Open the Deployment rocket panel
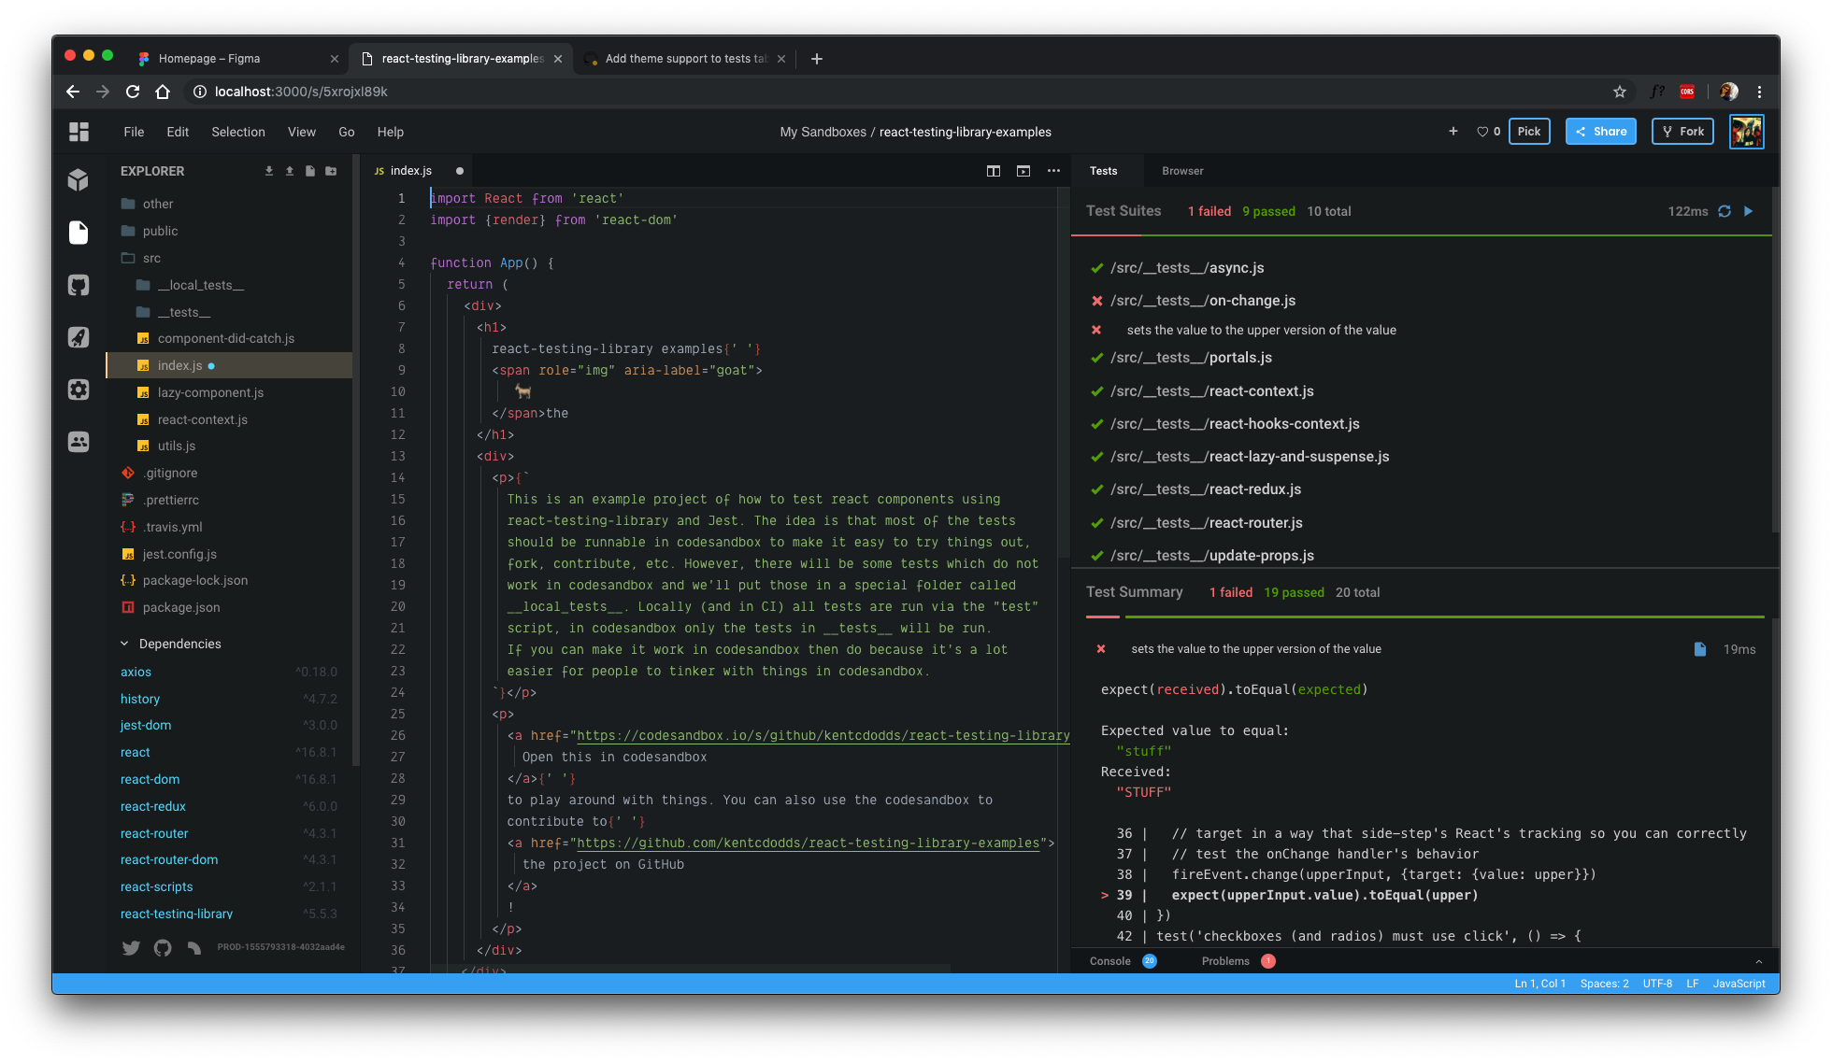The height and width of the screenshot is (1063, 1832). [x=79, y=337]
